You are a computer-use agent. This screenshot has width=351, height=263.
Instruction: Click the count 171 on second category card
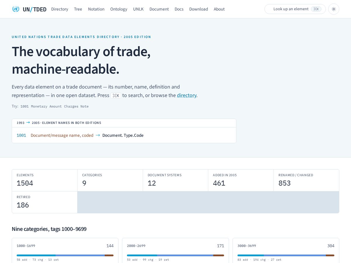tap(221, 246)
